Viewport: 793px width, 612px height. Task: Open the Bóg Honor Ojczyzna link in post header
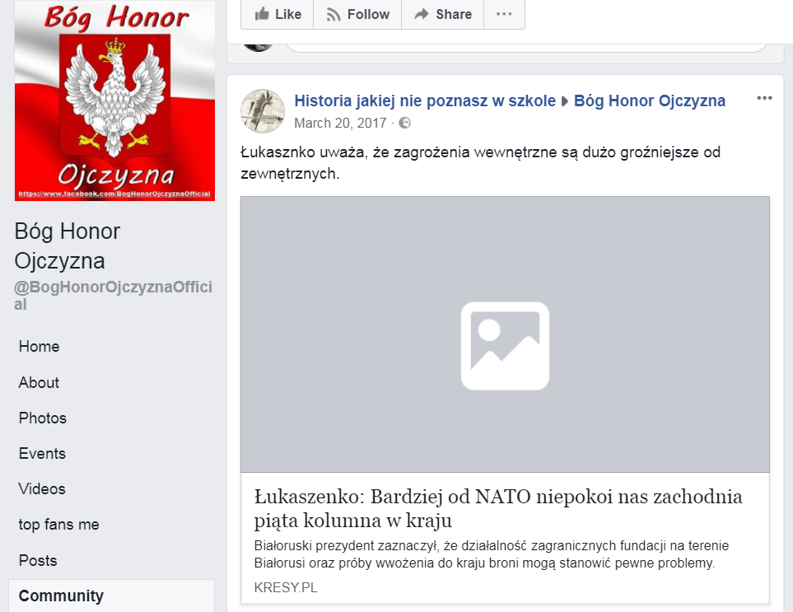(x=650, y=100)
